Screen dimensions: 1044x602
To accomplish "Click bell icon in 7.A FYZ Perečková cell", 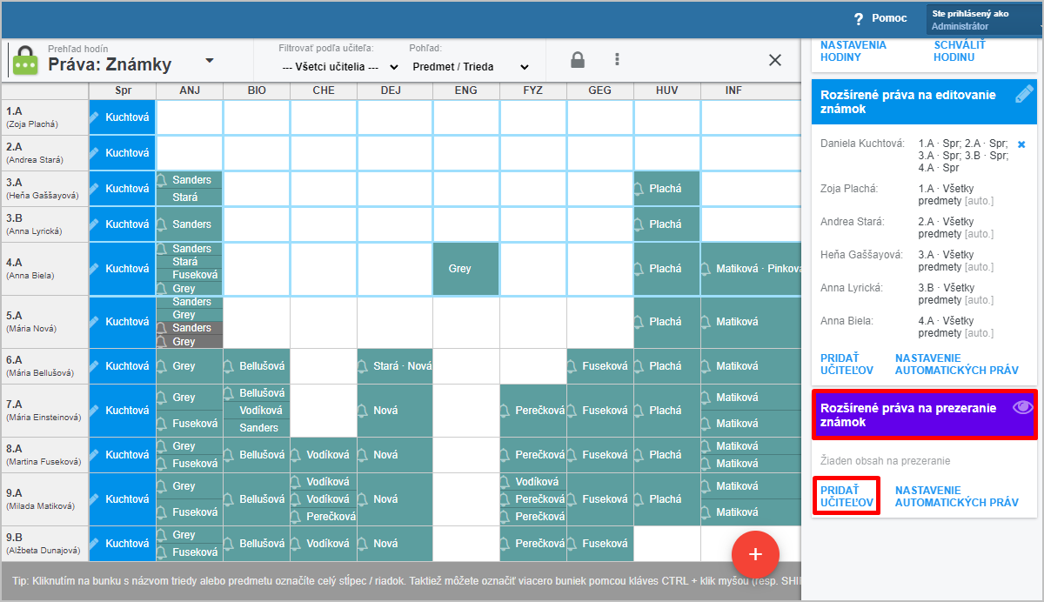I will [505, 411].
